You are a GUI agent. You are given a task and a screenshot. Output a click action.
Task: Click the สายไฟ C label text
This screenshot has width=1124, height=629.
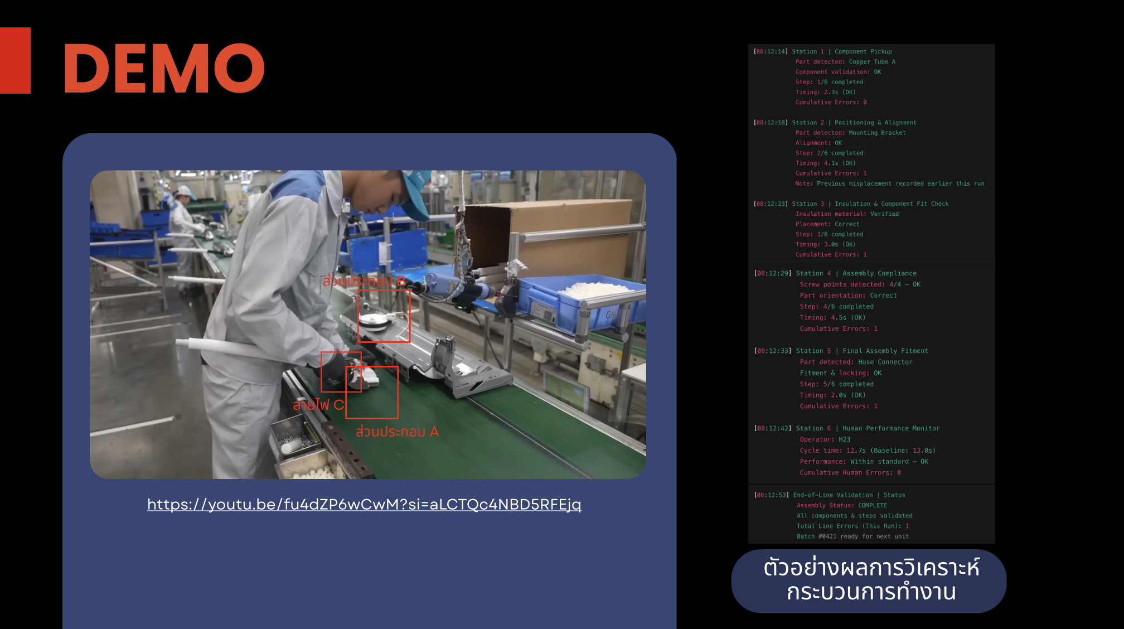coord(318,405)
